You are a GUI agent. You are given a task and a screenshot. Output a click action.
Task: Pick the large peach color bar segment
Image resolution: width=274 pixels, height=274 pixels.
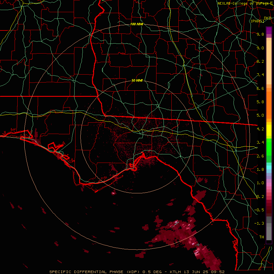click(269, 62)
